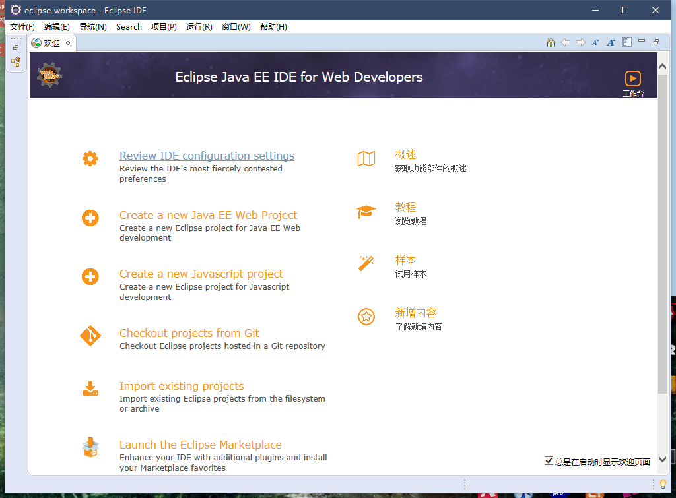Click the lightbulb tip icon in status bar
Image resolution: width=676 pixels, height=498 pixels.
[x=663, y=484]
